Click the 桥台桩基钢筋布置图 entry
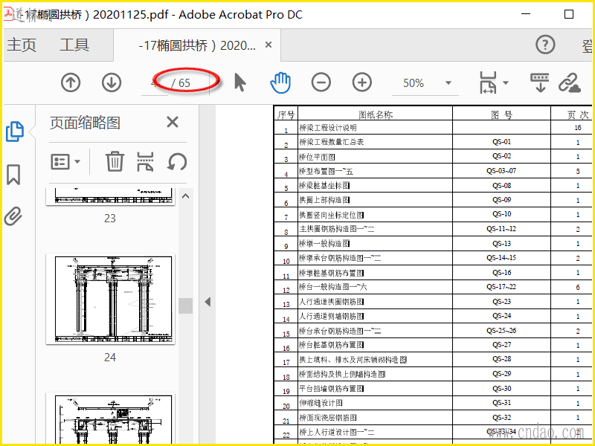The width and height of the screenshot is (595, 446). (x=331, y=345)
